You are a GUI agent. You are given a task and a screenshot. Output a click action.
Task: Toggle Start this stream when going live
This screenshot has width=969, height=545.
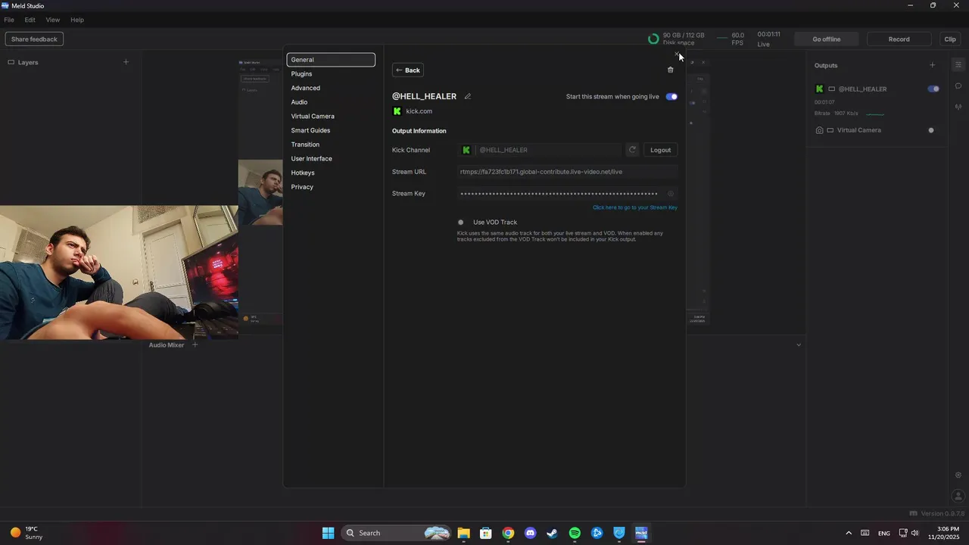point(671,97)
